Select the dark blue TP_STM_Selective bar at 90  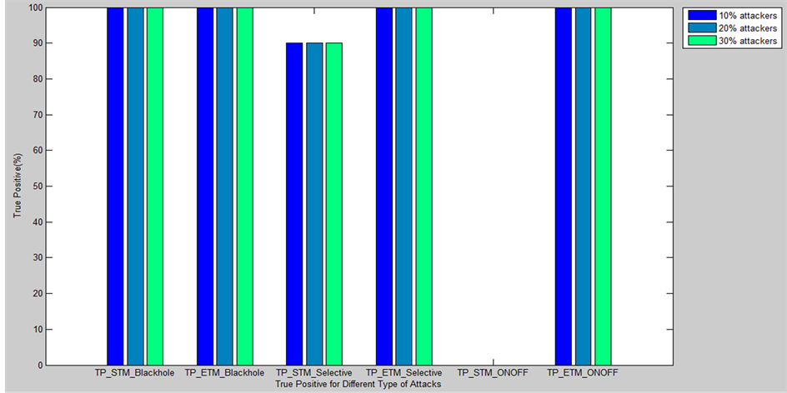(x=294, y=204)
